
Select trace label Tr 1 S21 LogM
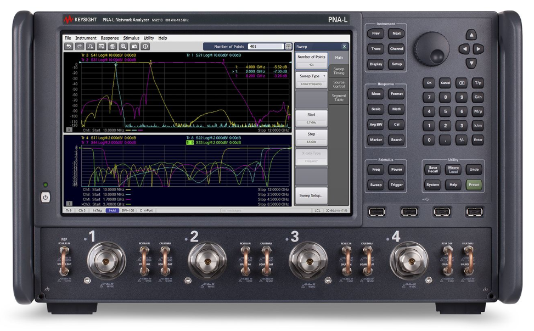(213, 55)
